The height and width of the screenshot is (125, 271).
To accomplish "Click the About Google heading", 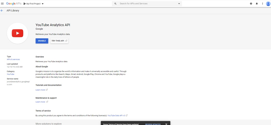I will pyautogui.click(x=42, y=66).
